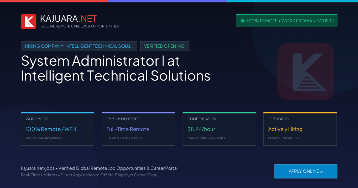
Task: Click the $8.44/hour value
Action: coord(201,129)
